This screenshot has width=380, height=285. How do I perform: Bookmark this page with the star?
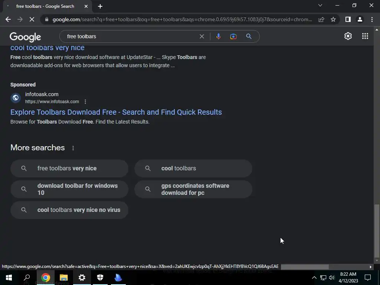coord(333,19)
